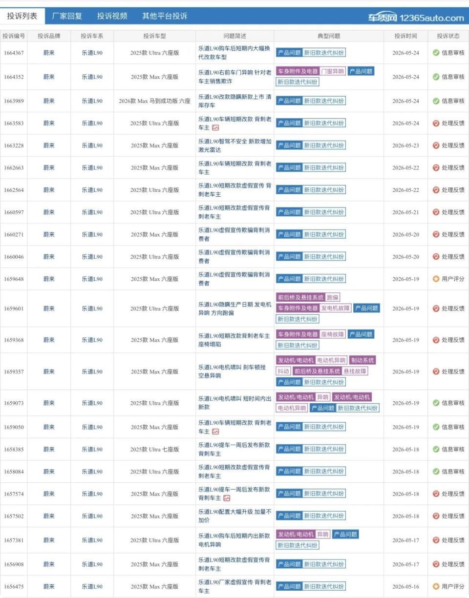
Task: Click the 悬挂故障 tag in row 1659357
Action: 355,371
